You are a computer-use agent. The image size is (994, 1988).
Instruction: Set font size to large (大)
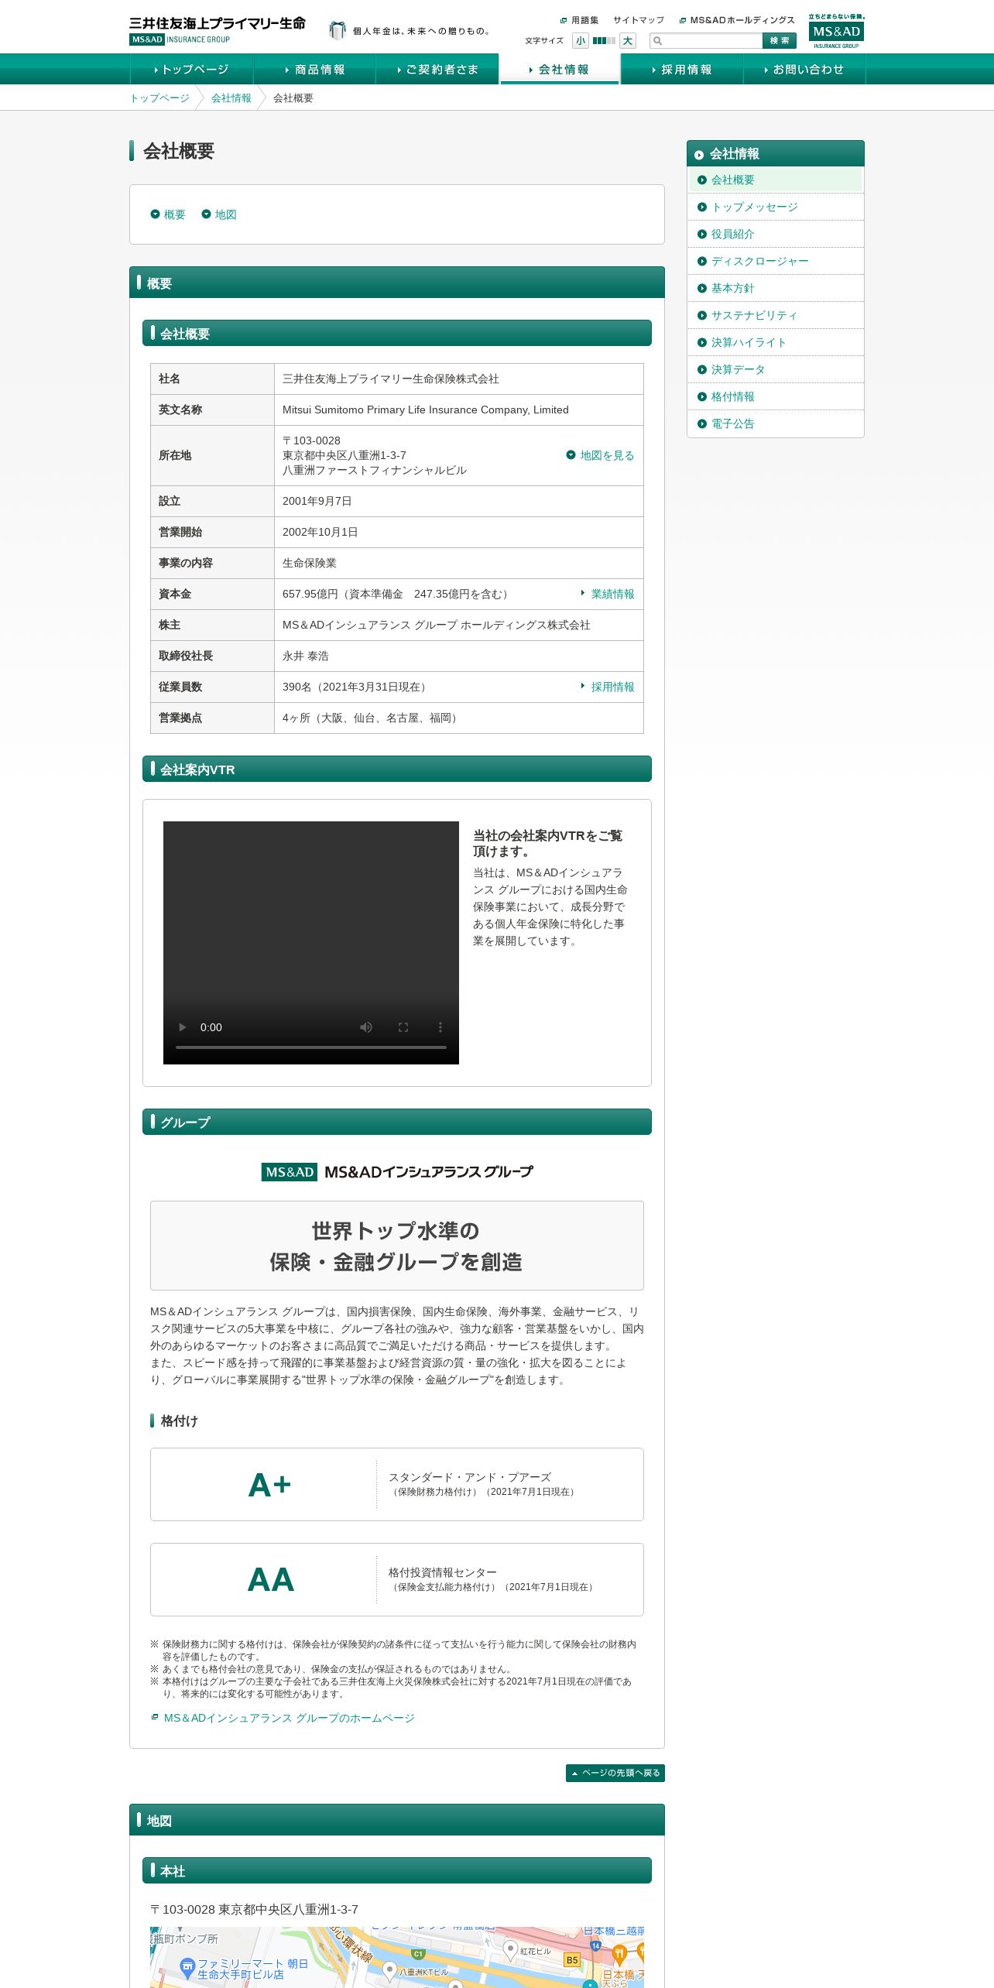pyautogui.click(x=628, y=40)
